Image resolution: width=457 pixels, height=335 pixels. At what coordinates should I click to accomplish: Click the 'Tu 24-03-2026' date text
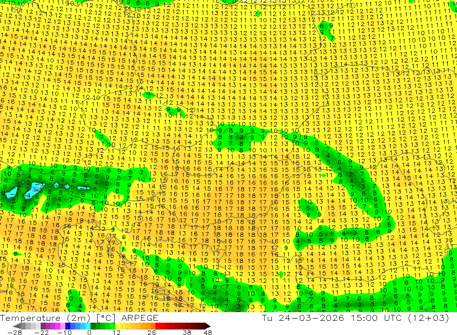[x=303, y=318]
